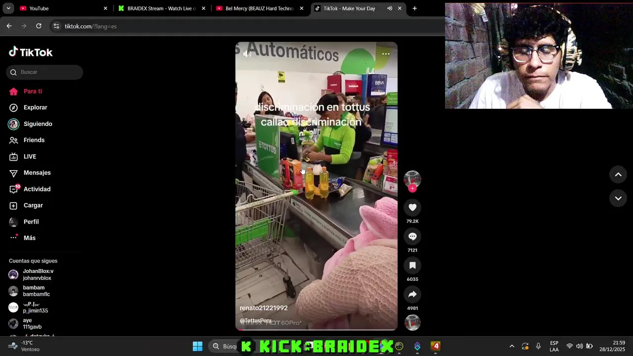
Task: Save the video with the bookmark icon
Action: (x=412, y=266)
